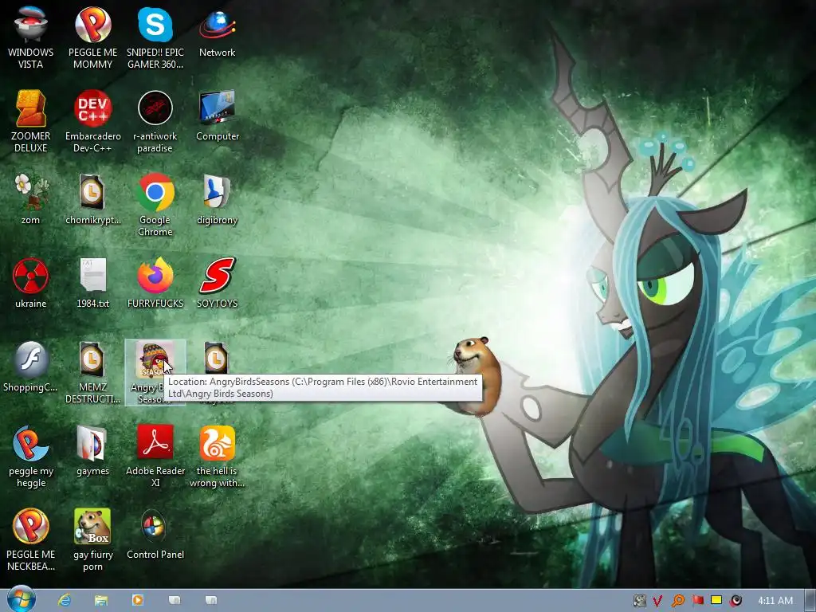The height and width of the screenshot is (612, 816).
Task: Select the MEMZ DESTRUCTI... icon
Action: click(92, 372)
